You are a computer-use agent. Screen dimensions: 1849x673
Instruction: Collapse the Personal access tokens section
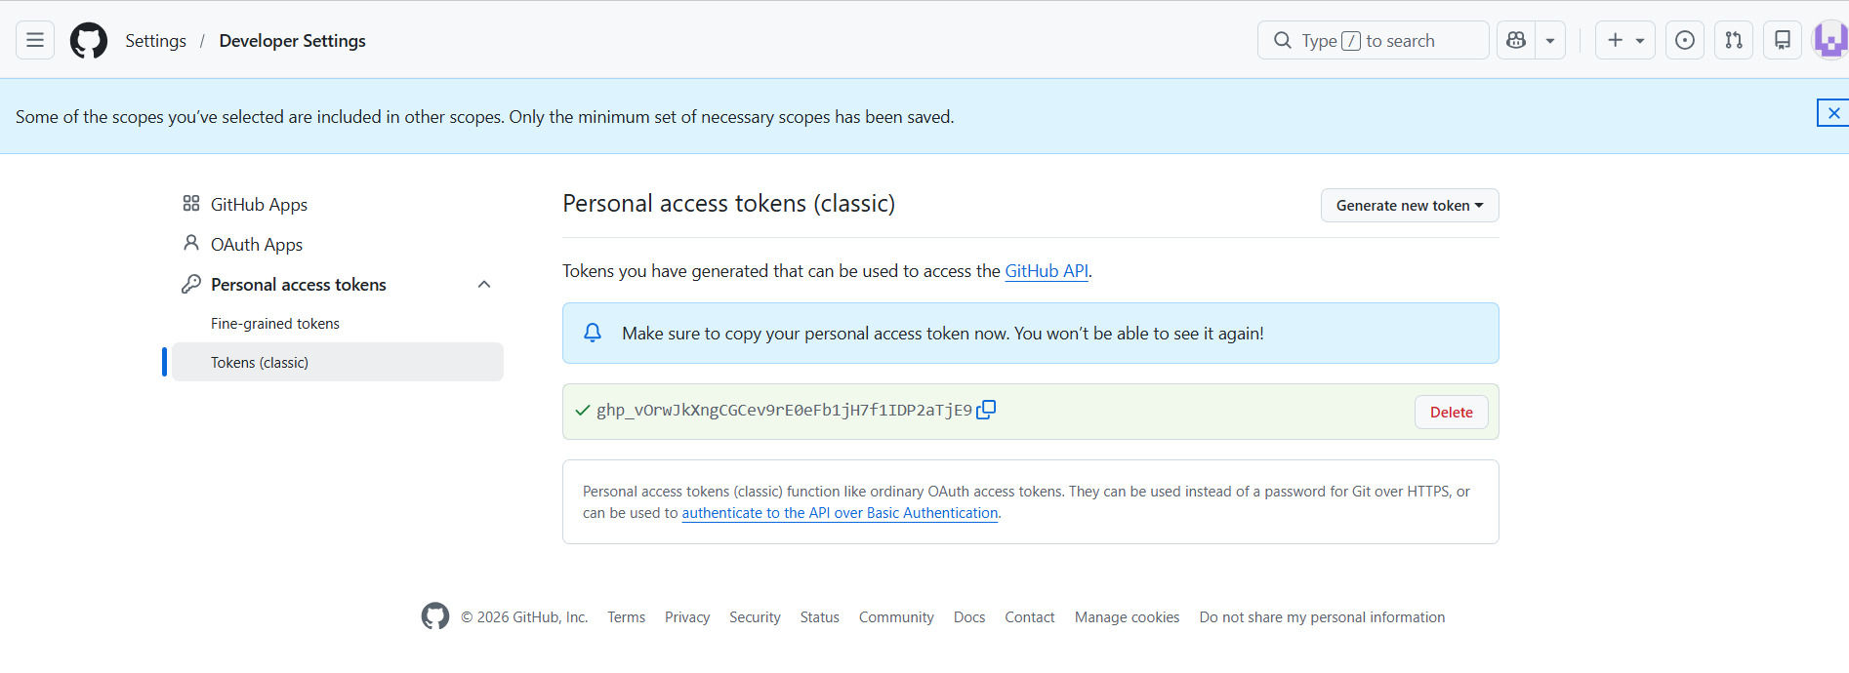click(484, 284)
